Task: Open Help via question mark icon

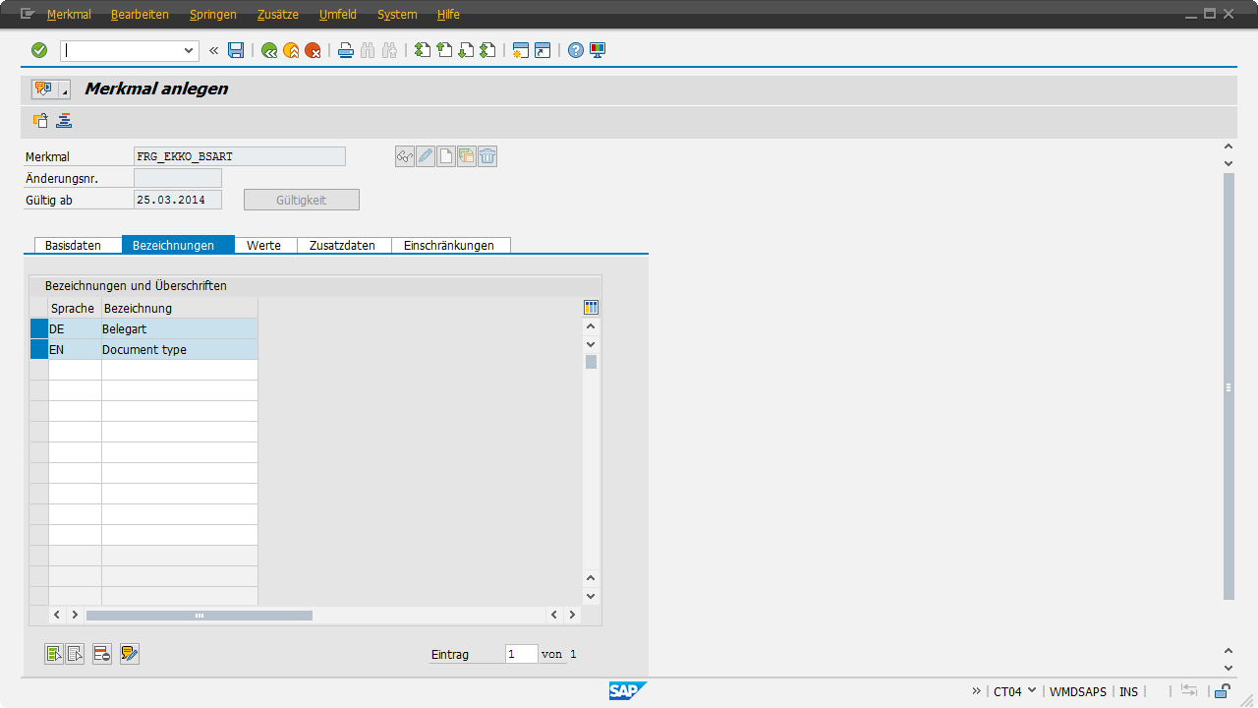Action: (x=576, y=50)
